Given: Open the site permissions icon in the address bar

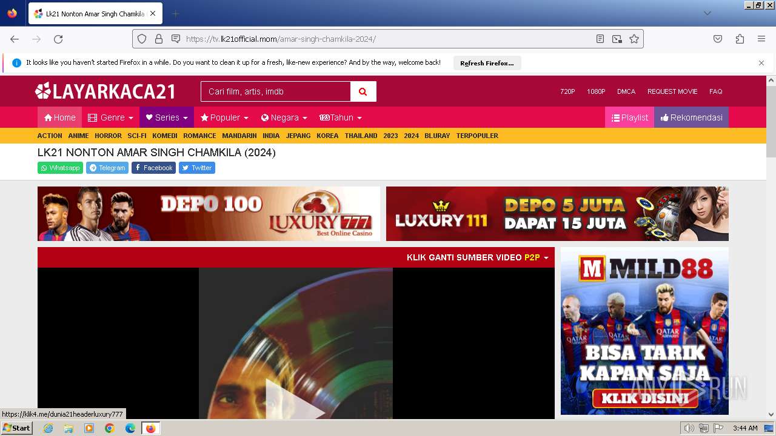Looking at the screenshot, I should [x=176, y=39].
